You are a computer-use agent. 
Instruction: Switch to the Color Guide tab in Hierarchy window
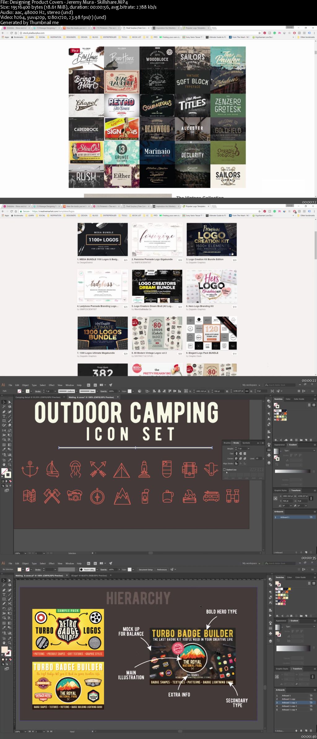[300, 577]
